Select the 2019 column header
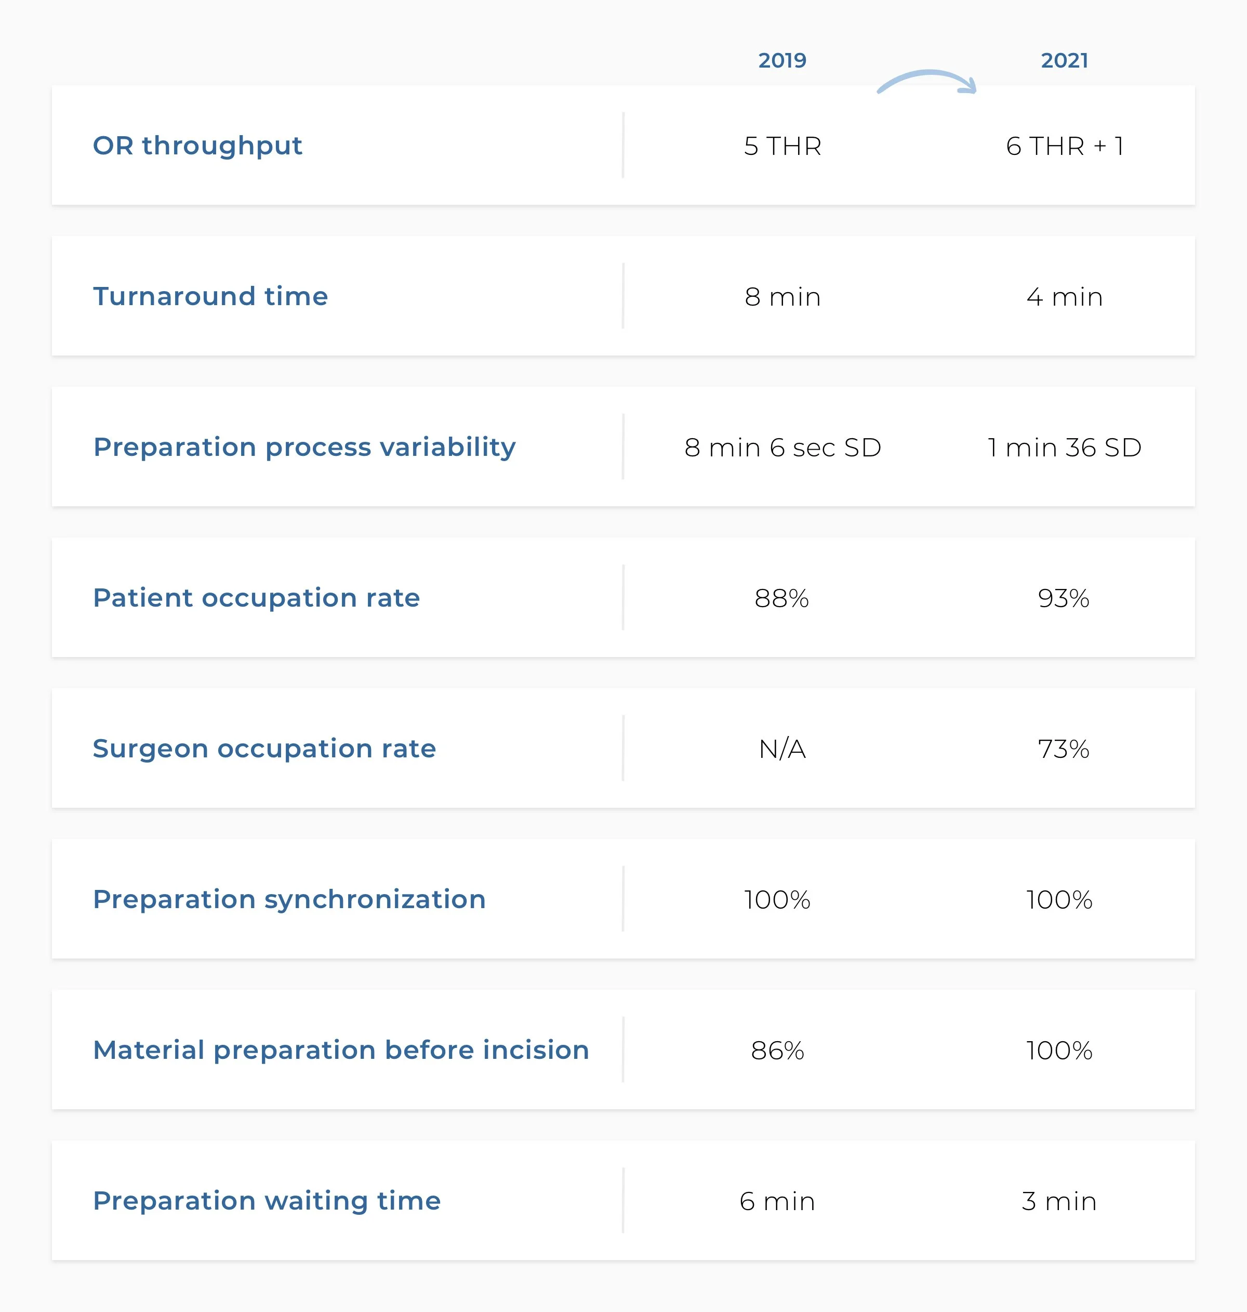The height and width of the screenshot is (1312, 1247). point(782,60)
